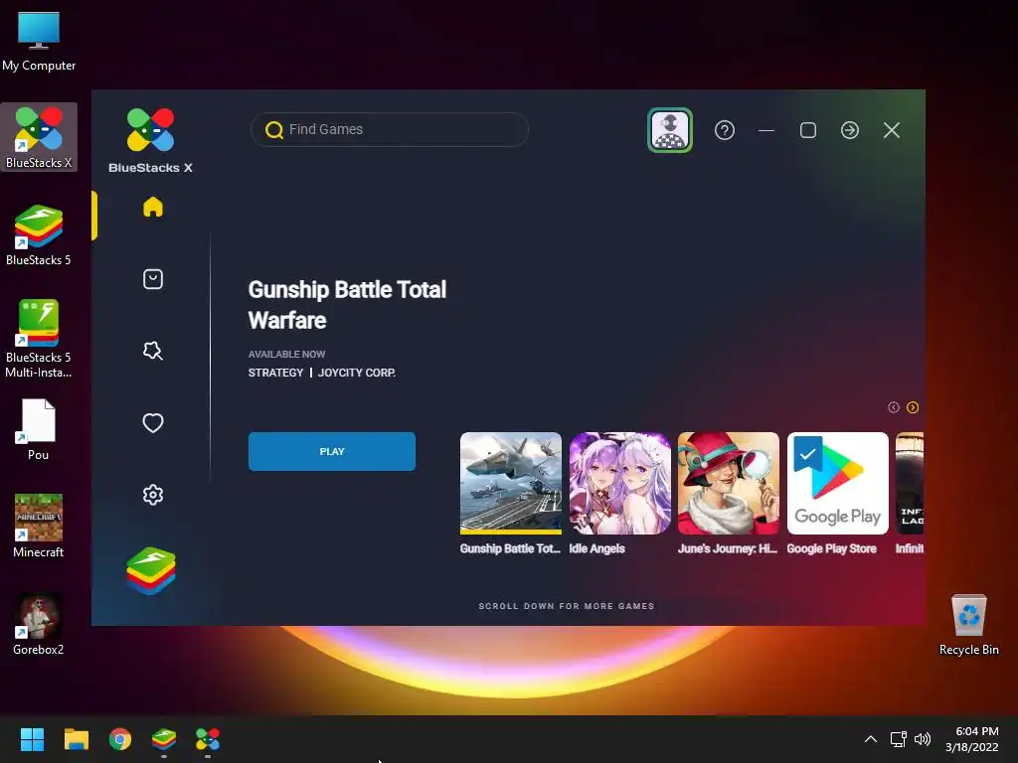Select BlueStacks 5 Multi-Instance desktop shortcut
The width and height of the screenshot is (1018, 763).
39,338
